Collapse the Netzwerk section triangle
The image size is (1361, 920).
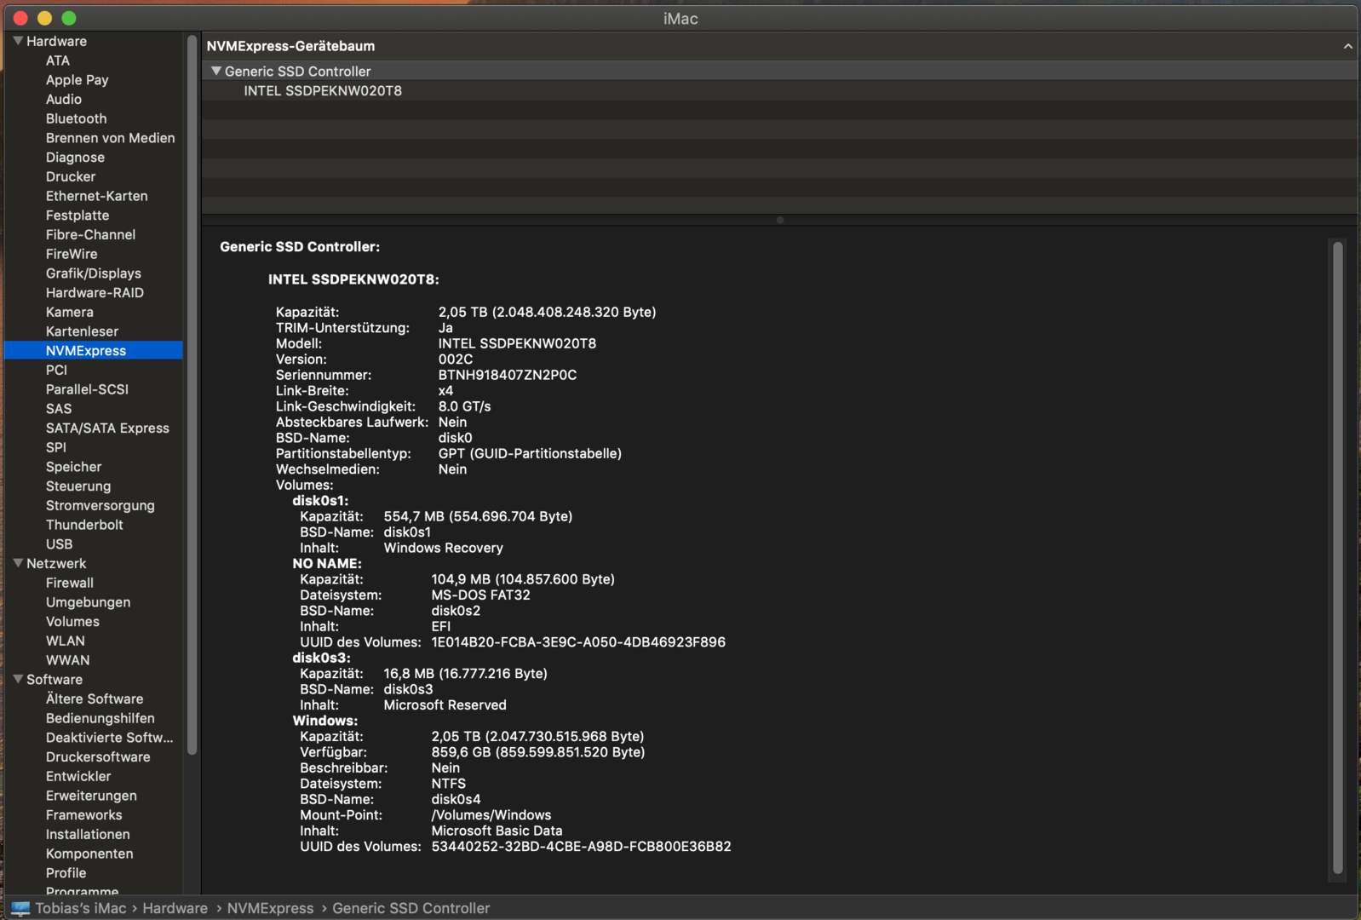[x=18, y=563]
